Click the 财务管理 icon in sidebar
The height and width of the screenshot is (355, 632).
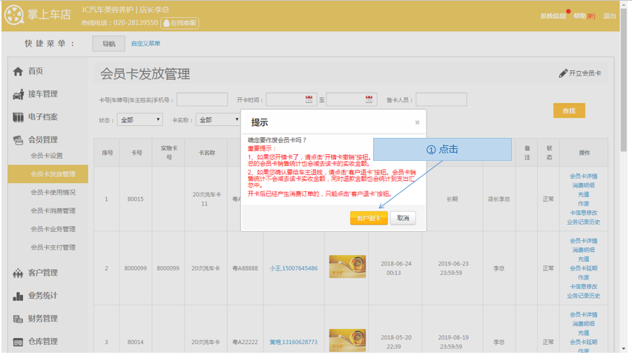pyautogui.click(x=18, y=319)
